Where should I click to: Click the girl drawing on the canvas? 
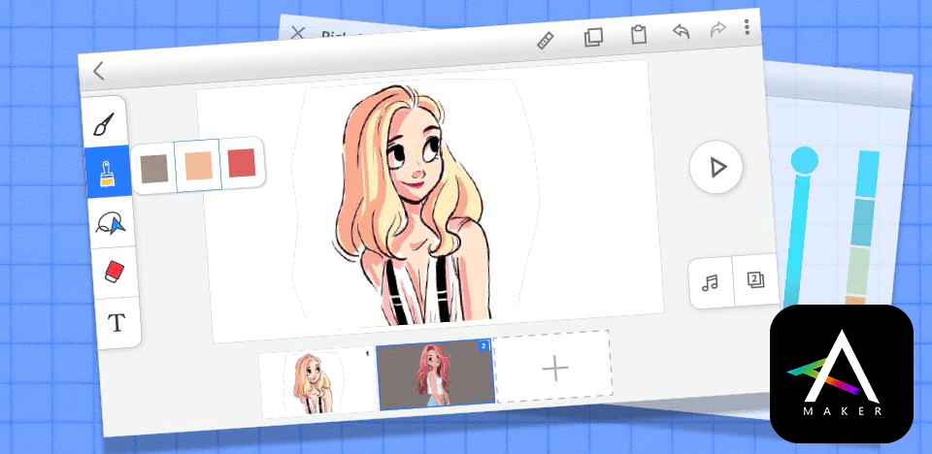[410, 205]
